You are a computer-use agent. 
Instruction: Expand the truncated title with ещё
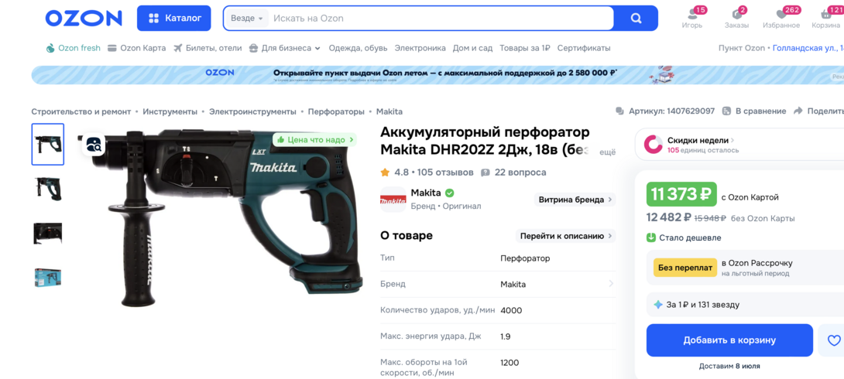[608, 152]
